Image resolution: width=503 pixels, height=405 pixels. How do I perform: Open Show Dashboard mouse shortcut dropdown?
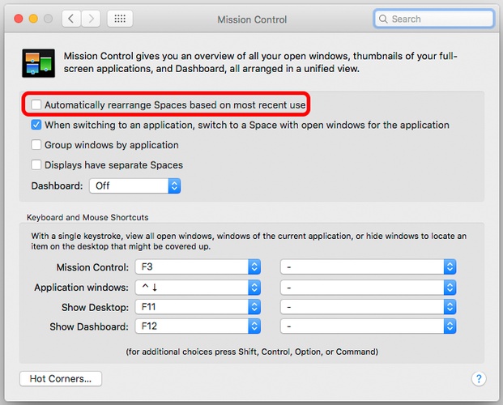pos(368,326)
